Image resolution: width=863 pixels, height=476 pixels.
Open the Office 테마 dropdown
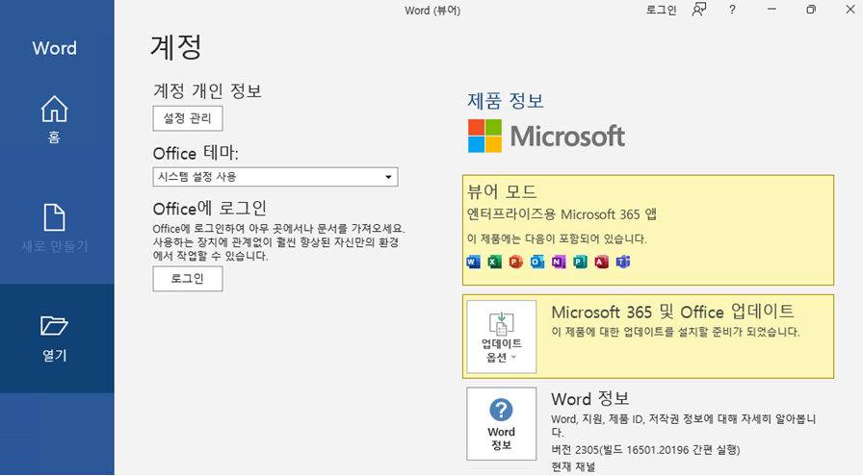click(275, 177)
